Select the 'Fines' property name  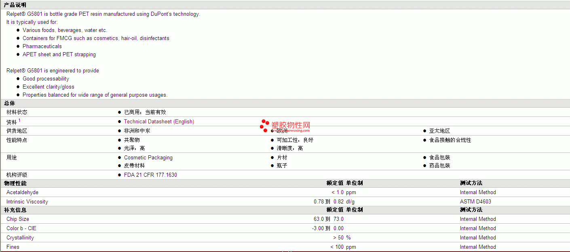click(x=13, y=247)
